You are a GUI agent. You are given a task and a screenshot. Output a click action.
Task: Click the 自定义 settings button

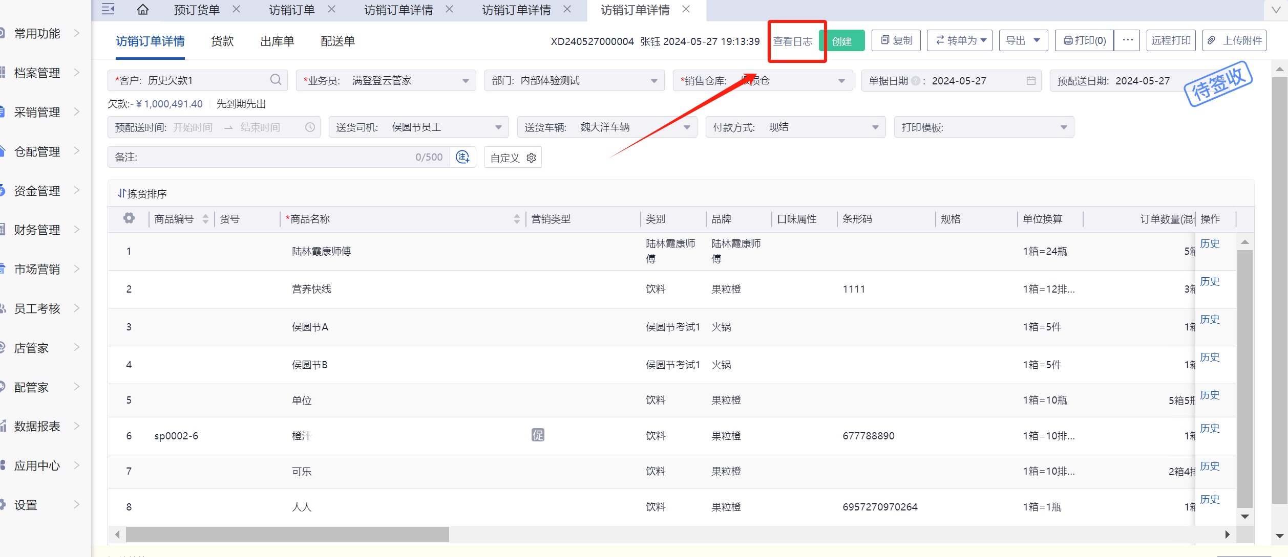[x=513, y=158]
